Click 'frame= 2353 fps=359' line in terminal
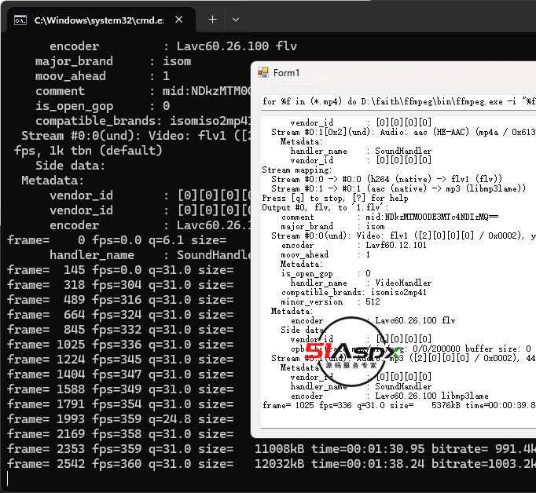The height and width of the screenshot is (493, 536). click(271, 448)
